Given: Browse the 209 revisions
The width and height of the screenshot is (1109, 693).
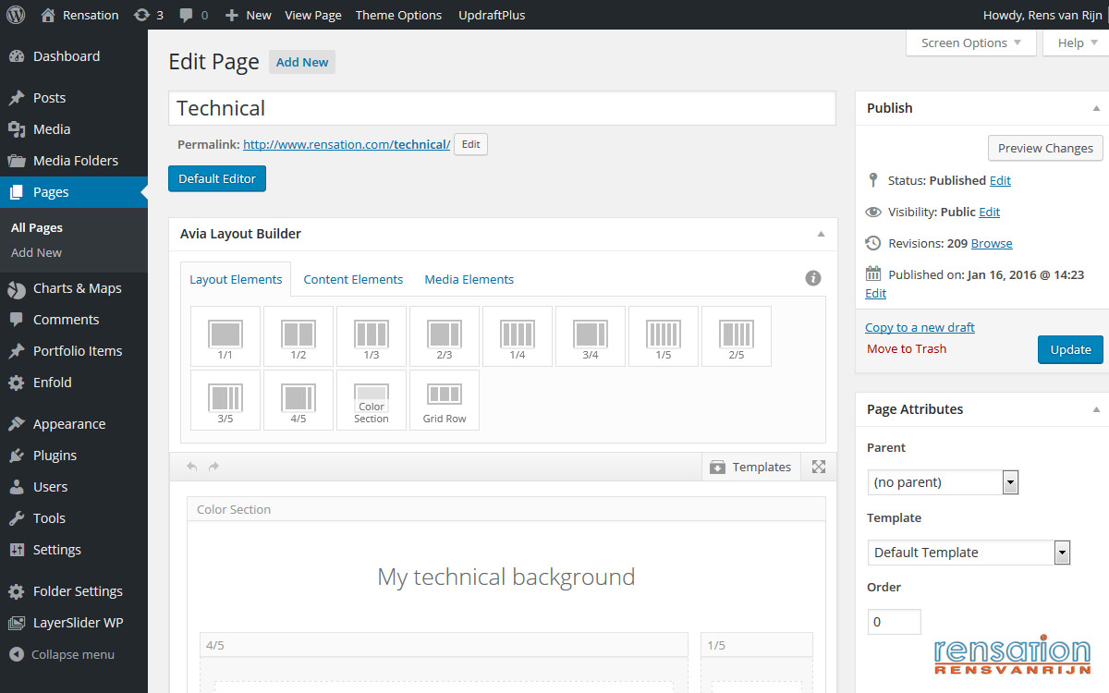Looking at the screenshot, I should [x=992, y=243].
